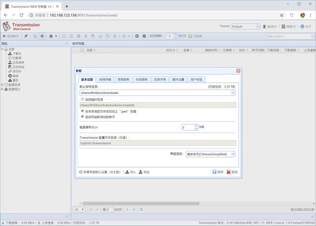Select 下载中 downloading in the navigation tree
The height and width of the screenshot is (226, 316).
(x=15, y=53)
